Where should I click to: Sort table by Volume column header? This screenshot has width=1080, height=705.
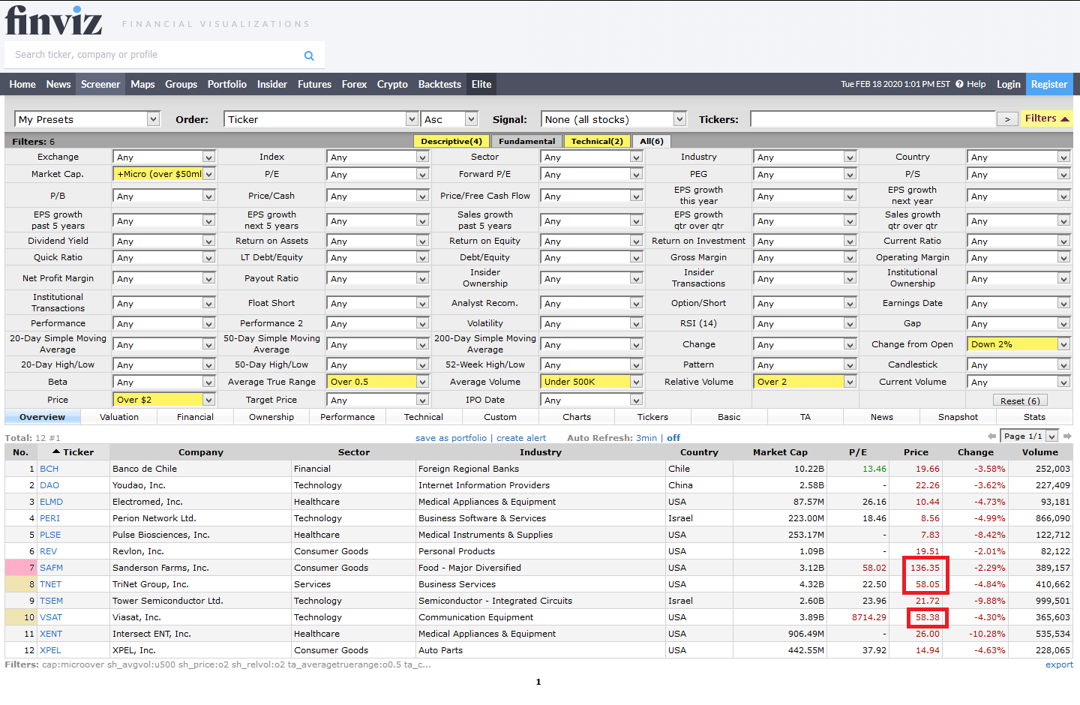[1039, 452]
